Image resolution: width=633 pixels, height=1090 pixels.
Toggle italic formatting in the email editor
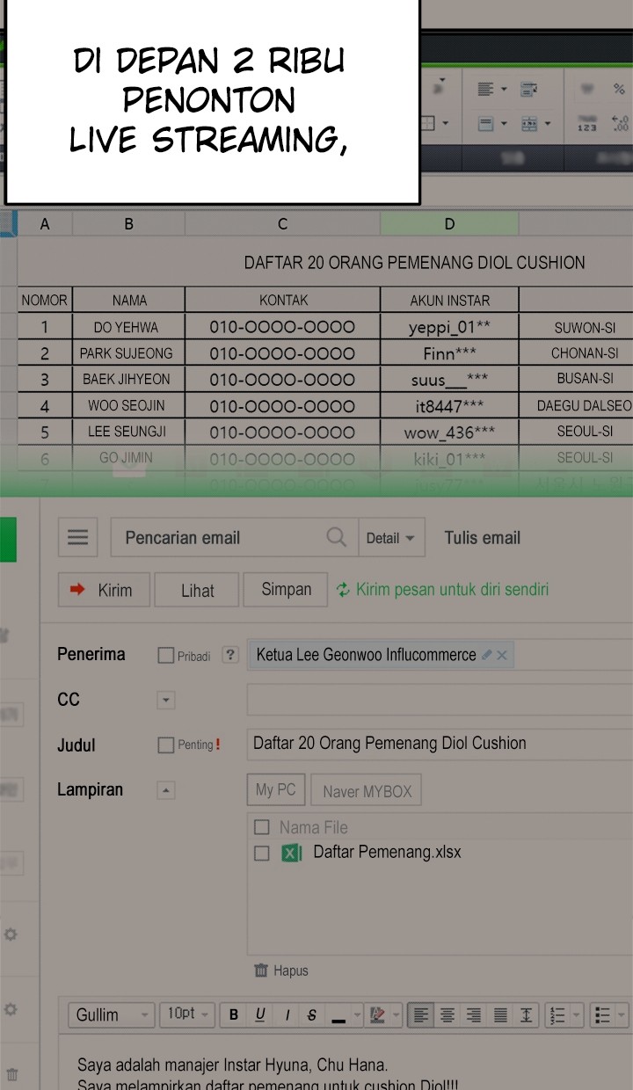[x=287, y=1015]
